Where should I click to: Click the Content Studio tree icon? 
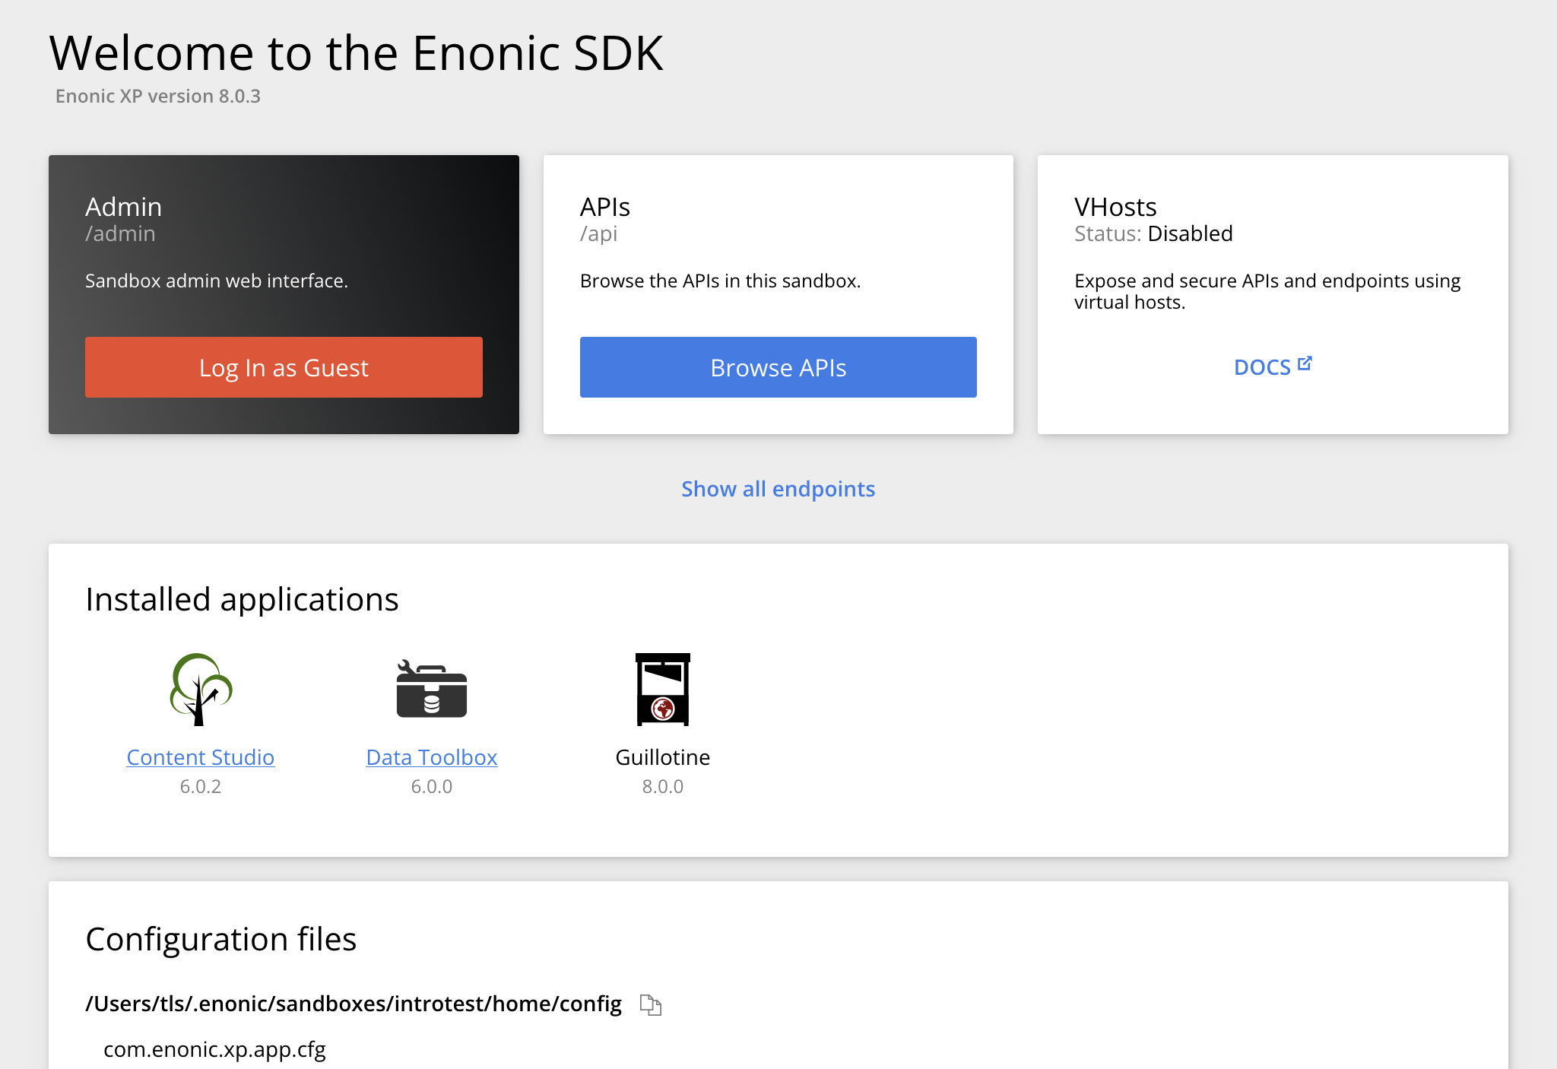click(201, 689)
